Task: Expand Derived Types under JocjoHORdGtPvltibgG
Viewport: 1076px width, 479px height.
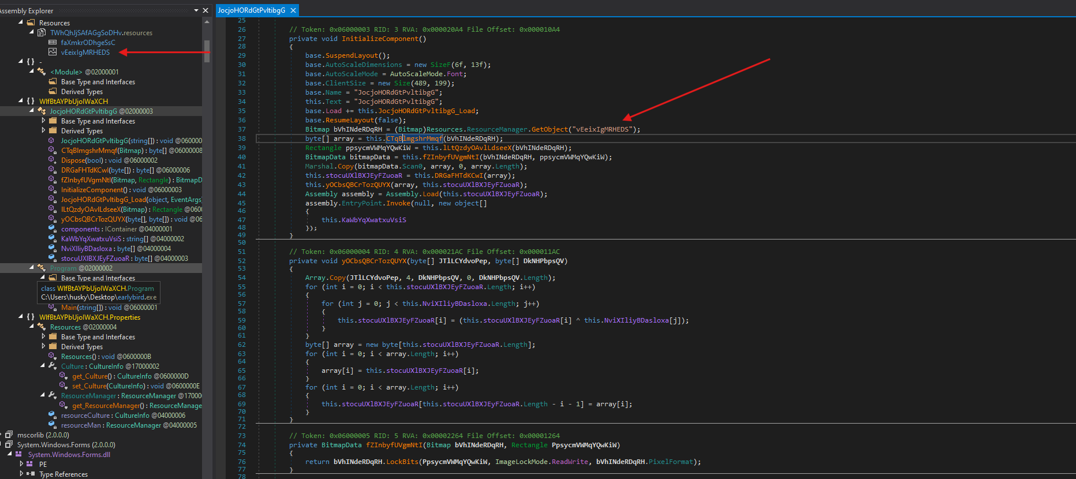Action: [43, 130]
